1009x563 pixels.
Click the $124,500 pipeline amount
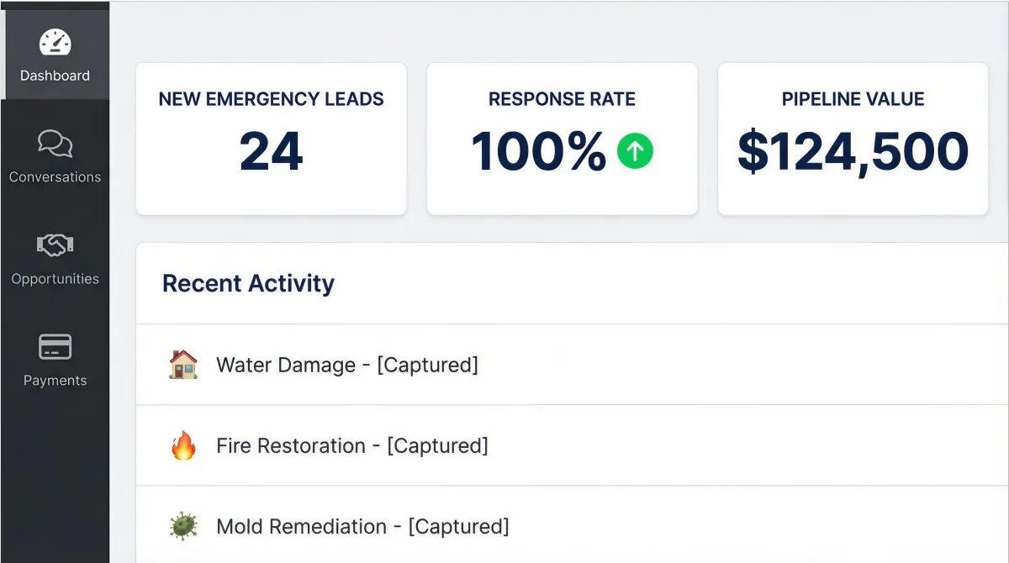(853, 151)
